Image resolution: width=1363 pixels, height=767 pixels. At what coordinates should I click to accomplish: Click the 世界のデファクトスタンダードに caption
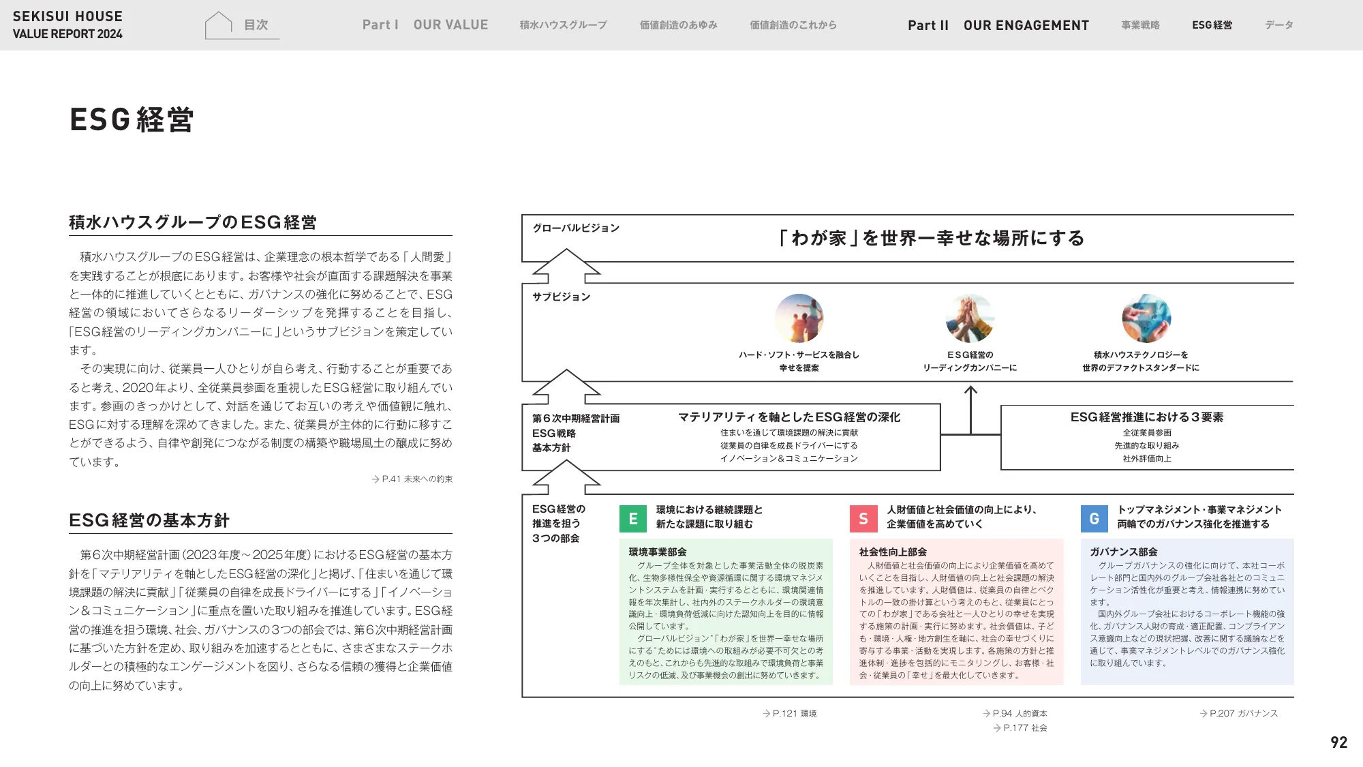(1141, 368)
